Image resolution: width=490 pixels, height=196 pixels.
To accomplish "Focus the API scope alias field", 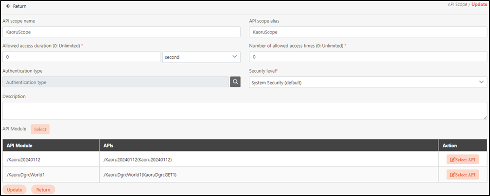I will coord(367,32).
